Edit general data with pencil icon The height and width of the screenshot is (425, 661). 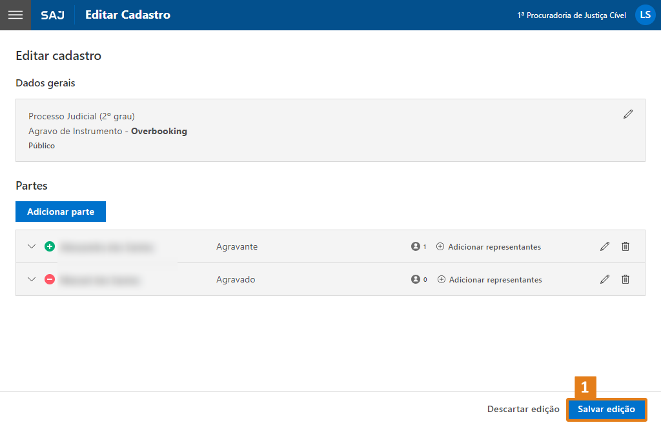(628, 114)
